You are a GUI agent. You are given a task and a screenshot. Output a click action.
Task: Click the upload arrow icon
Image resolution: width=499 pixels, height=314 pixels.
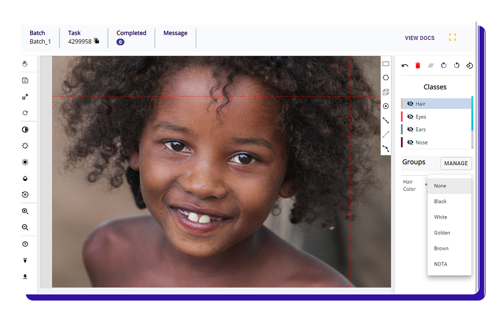click(25, 260)
